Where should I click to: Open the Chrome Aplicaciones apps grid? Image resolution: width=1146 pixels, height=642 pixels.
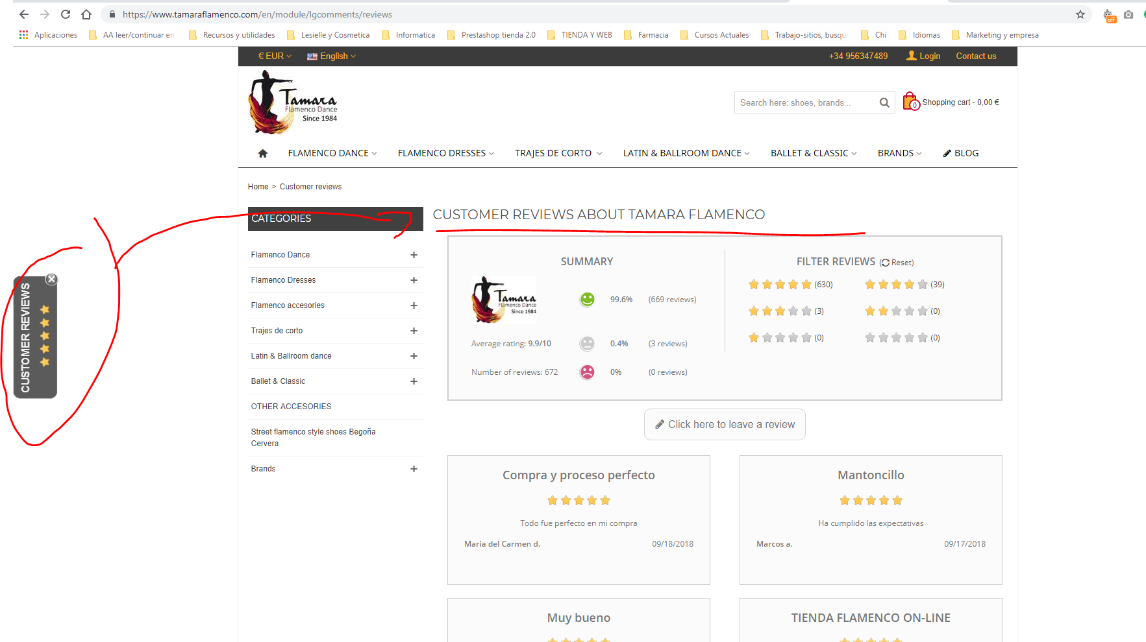24,35
